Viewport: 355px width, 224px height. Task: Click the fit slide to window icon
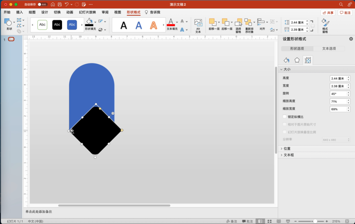point(347,221)
